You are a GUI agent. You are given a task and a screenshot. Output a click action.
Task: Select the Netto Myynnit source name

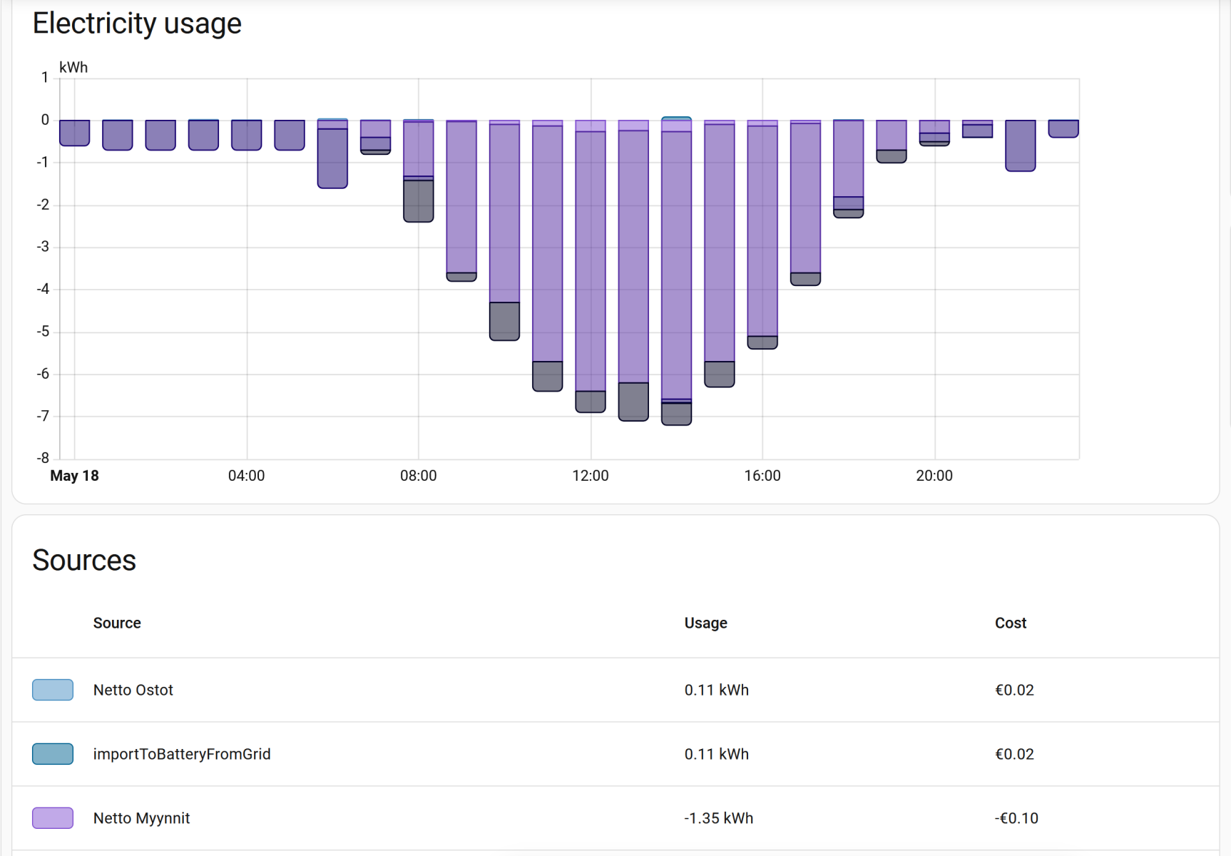[x=142, y=818]
